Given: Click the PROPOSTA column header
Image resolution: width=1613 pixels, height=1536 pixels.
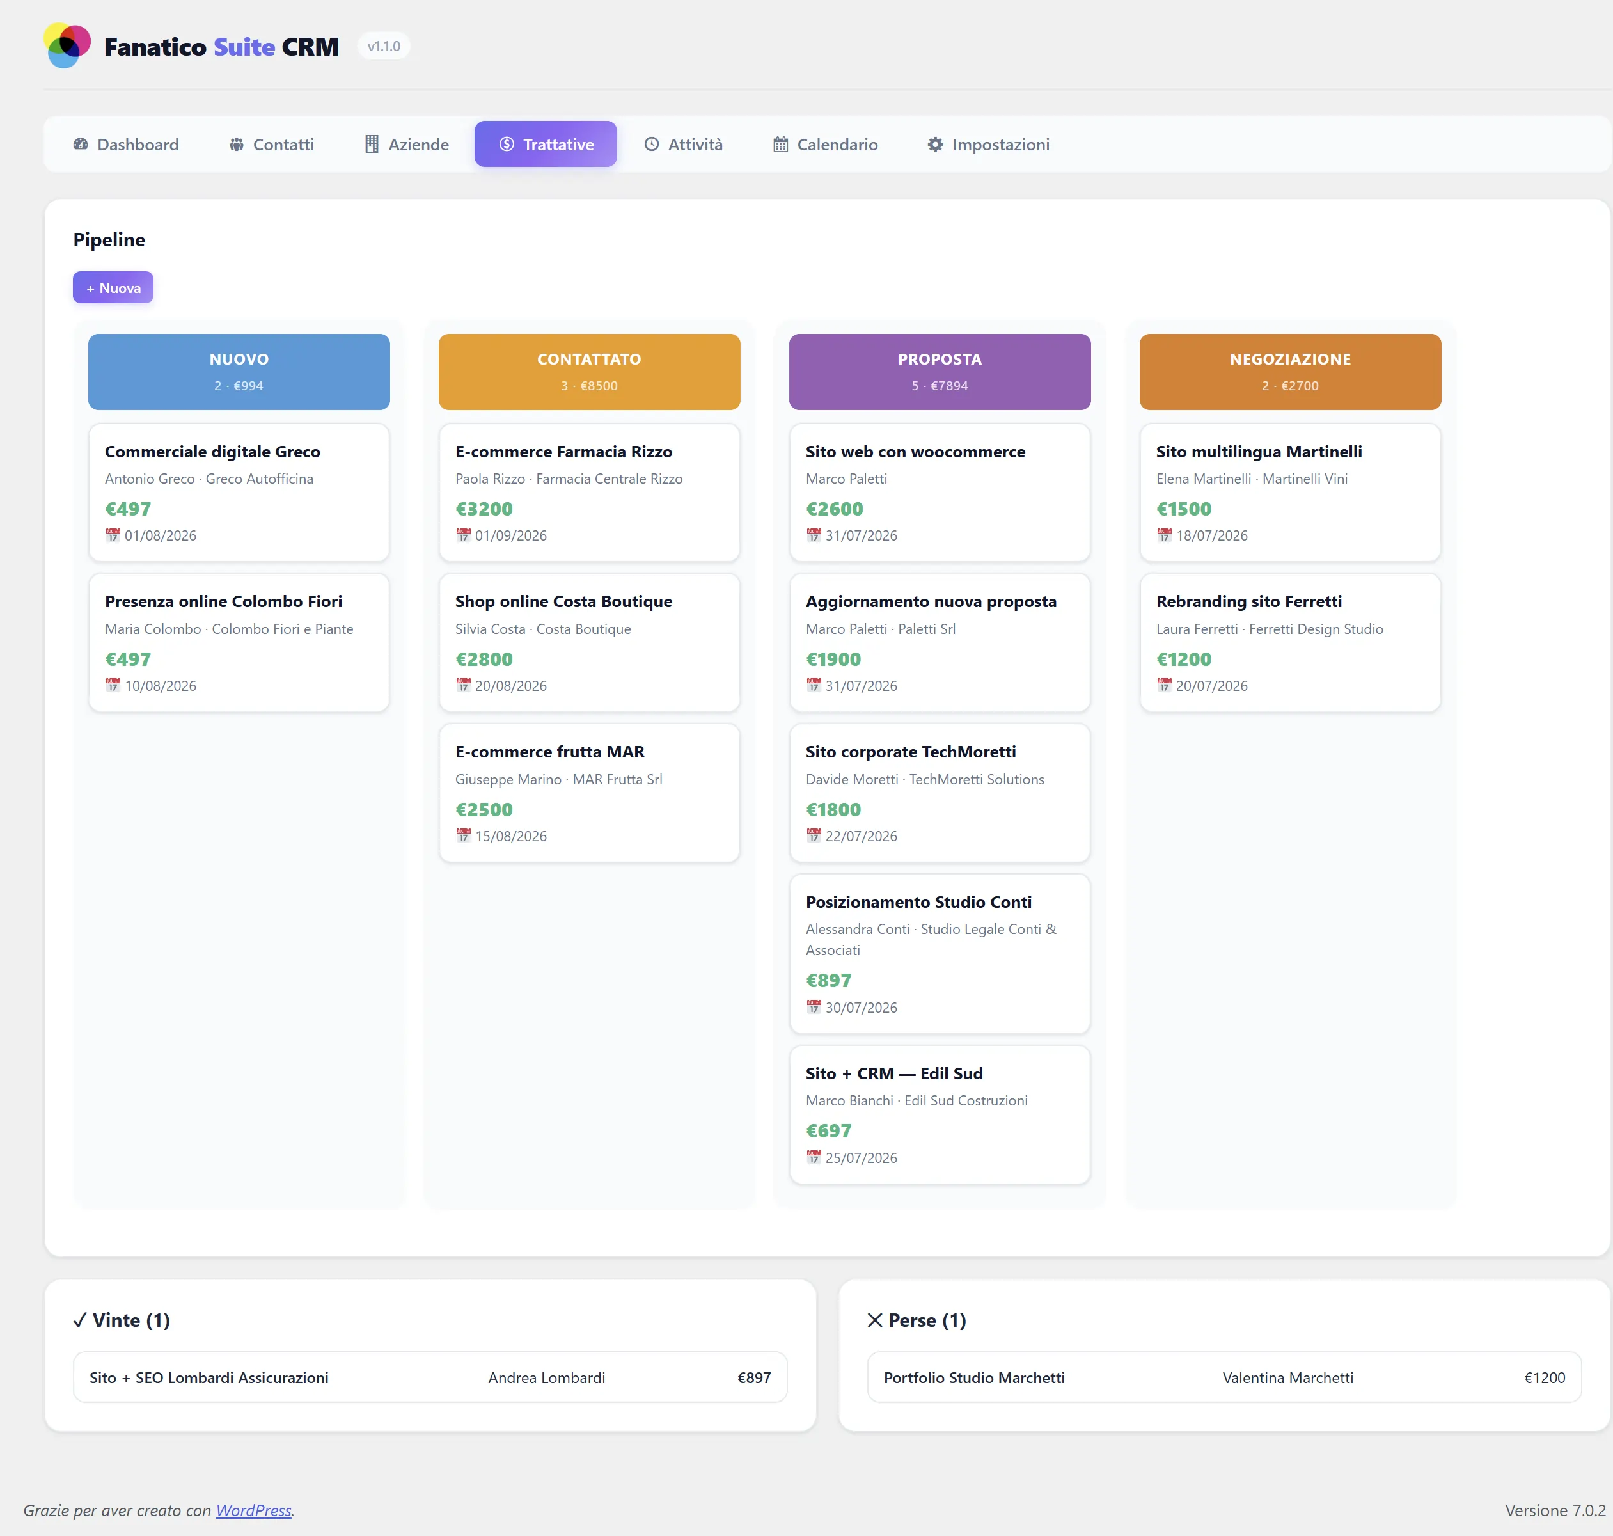Looking at the screenshot, I should tap(940, 372).
